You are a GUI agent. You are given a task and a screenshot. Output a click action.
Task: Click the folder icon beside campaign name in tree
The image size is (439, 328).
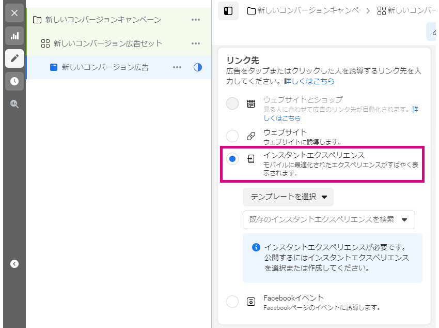pyautogui.click(x=37, y=20)
